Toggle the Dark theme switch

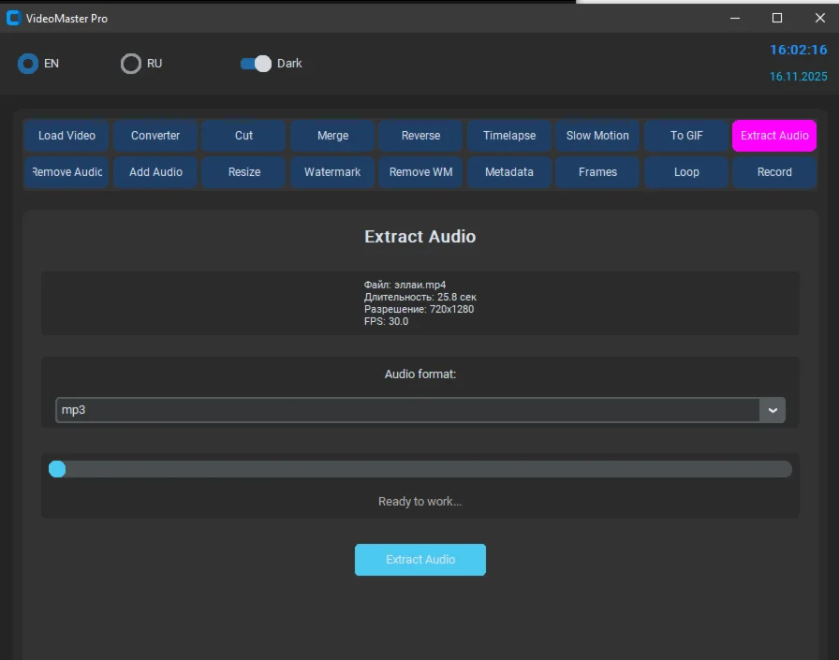click(x=255, y=64)
